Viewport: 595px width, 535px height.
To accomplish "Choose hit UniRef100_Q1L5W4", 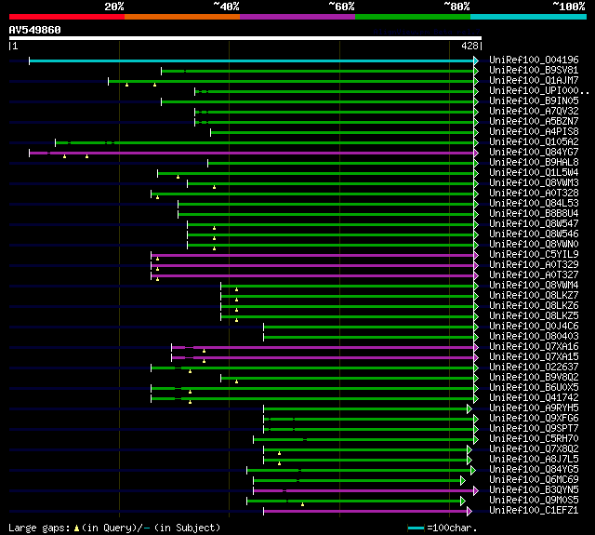I will point(534,172).
